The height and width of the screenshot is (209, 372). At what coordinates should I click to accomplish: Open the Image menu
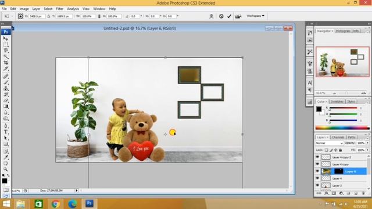pyautogui.click(x=24, y=9)
